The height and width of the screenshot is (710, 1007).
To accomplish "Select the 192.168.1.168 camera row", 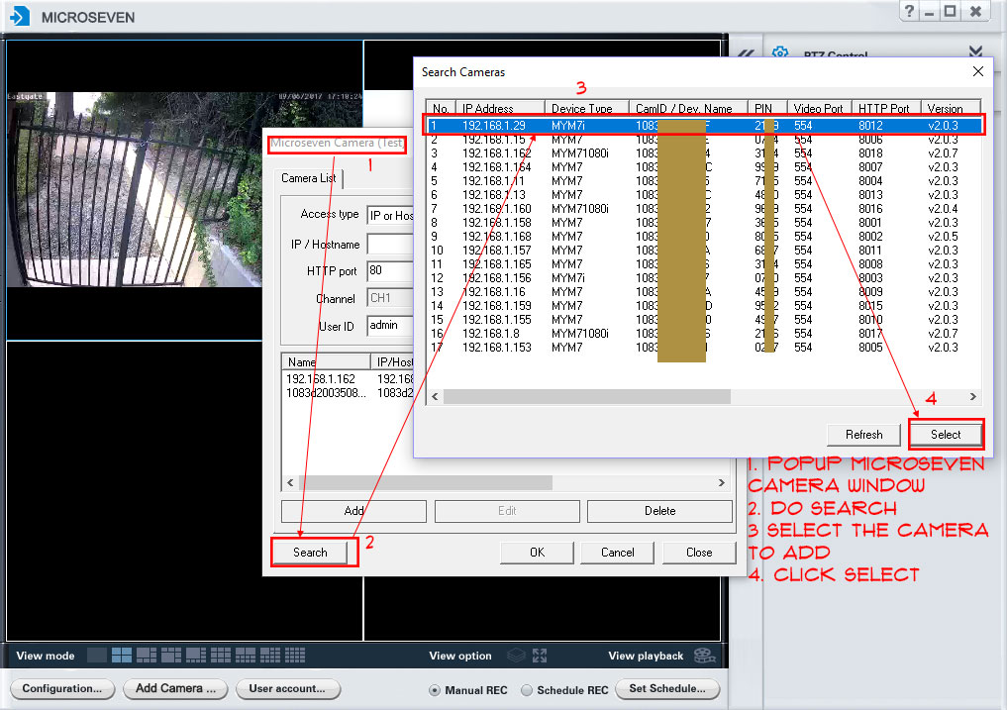I will tap(704, 237).
